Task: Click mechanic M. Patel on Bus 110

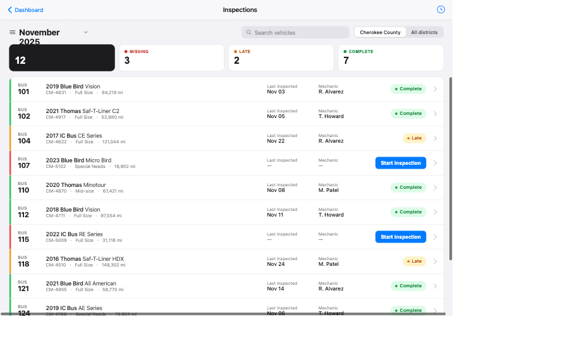Action: 329,190
